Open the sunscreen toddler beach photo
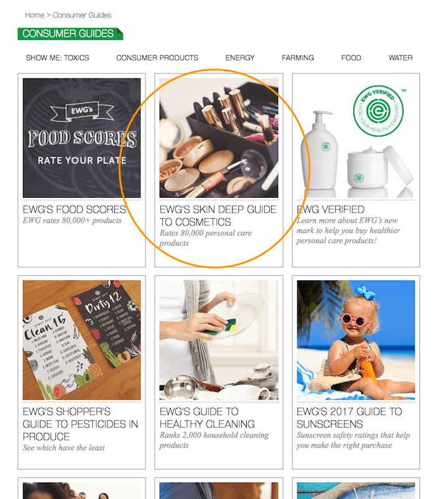 [x=356, y=340]
